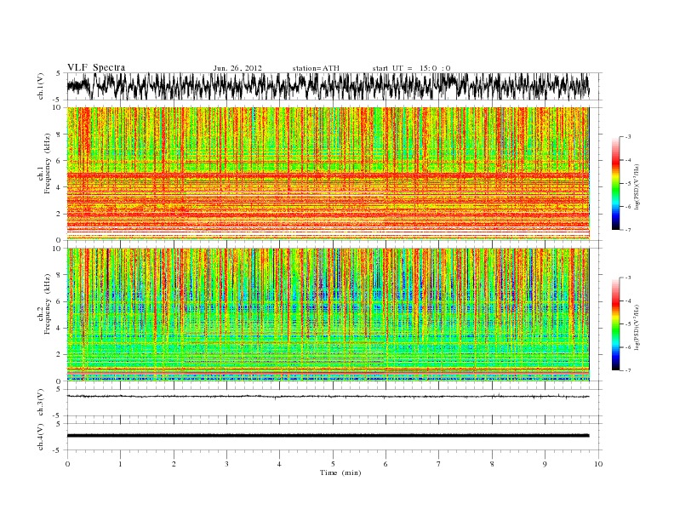Viewport: 674px width, 521px height.
Task: Click time axis tick label "10"
Action: tap(598, 464)
